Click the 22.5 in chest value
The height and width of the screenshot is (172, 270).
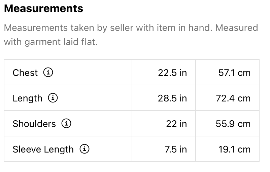pos(172,73)
